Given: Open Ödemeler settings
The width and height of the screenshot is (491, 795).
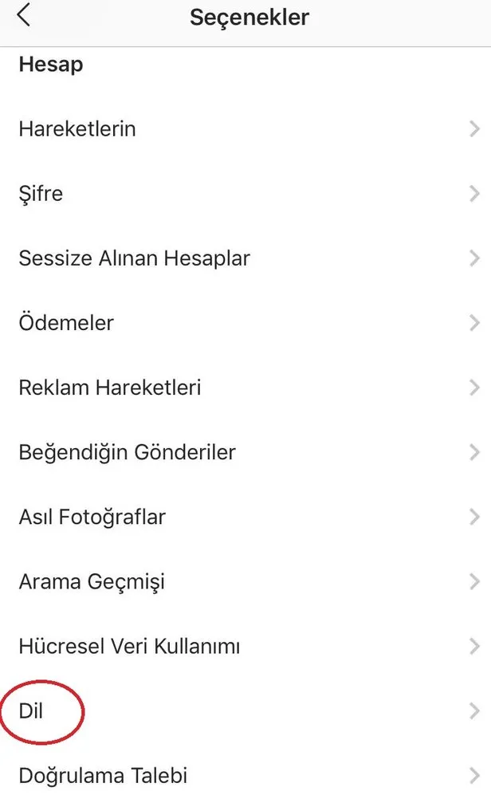Looking at the screenshot, I should [66, 323].
